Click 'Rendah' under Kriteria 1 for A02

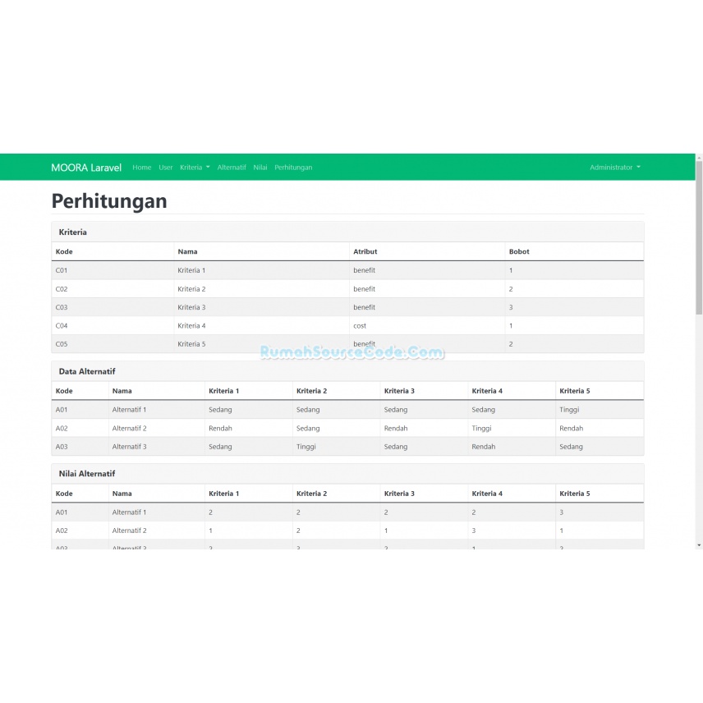220,429
